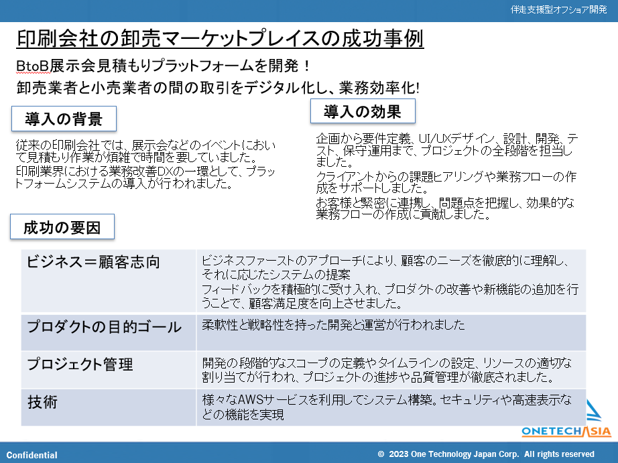This screenshot has height=463, width=618.
Task: Click the subtitle BtoB展示会見積もりプラットフォームを開発！
Action: 164,66
